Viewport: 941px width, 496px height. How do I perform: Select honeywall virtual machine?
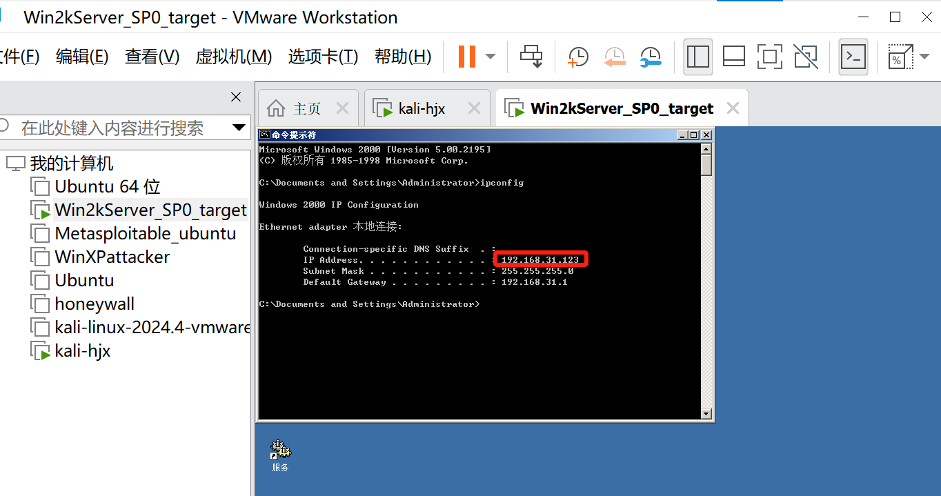[95, 304]
